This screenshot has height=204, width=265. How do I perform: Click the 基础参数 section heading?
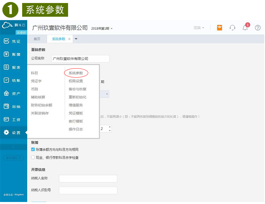38,50
